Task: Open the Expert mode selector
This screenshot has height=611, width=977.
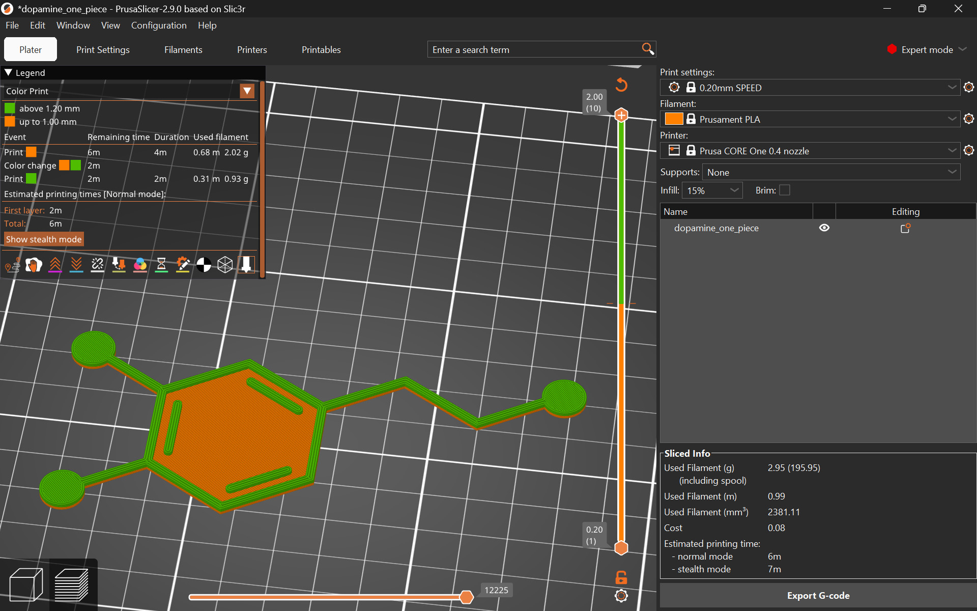Action: (927, 49)
